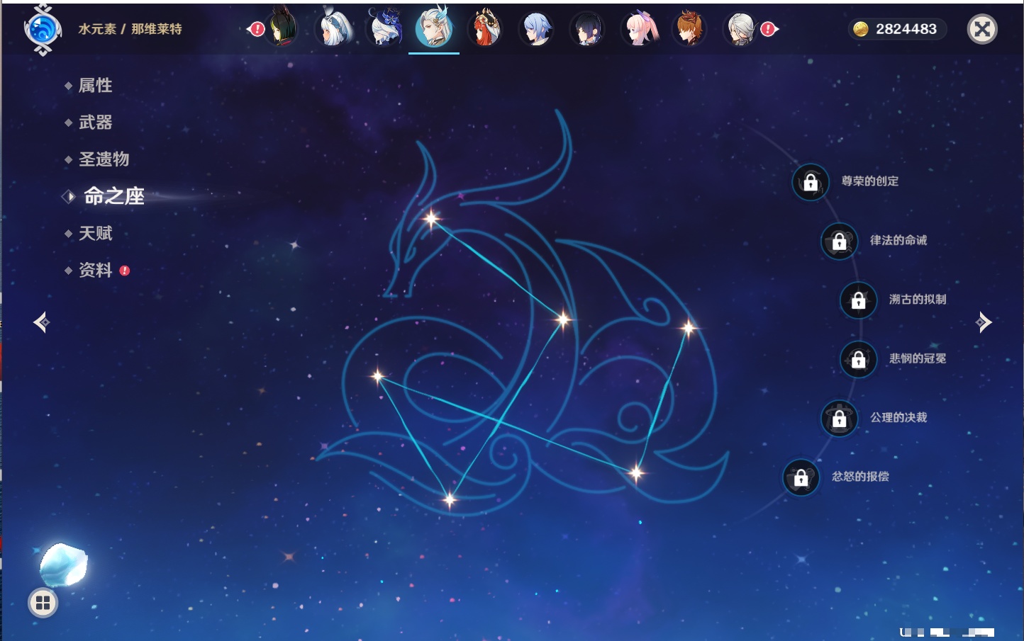Open the grid menu icon at bottom left
The image size is (1024, 641).
pos(43,603)
